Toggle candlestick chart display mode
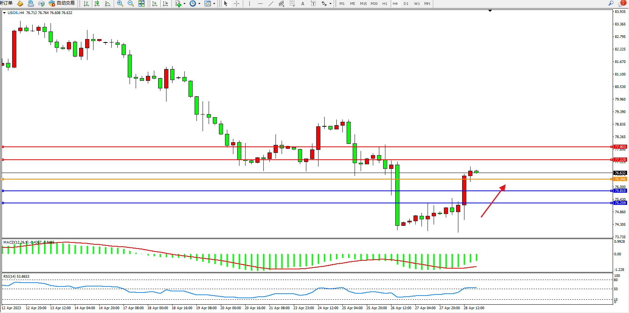This screenshot has width=629, height=313. 97,3
